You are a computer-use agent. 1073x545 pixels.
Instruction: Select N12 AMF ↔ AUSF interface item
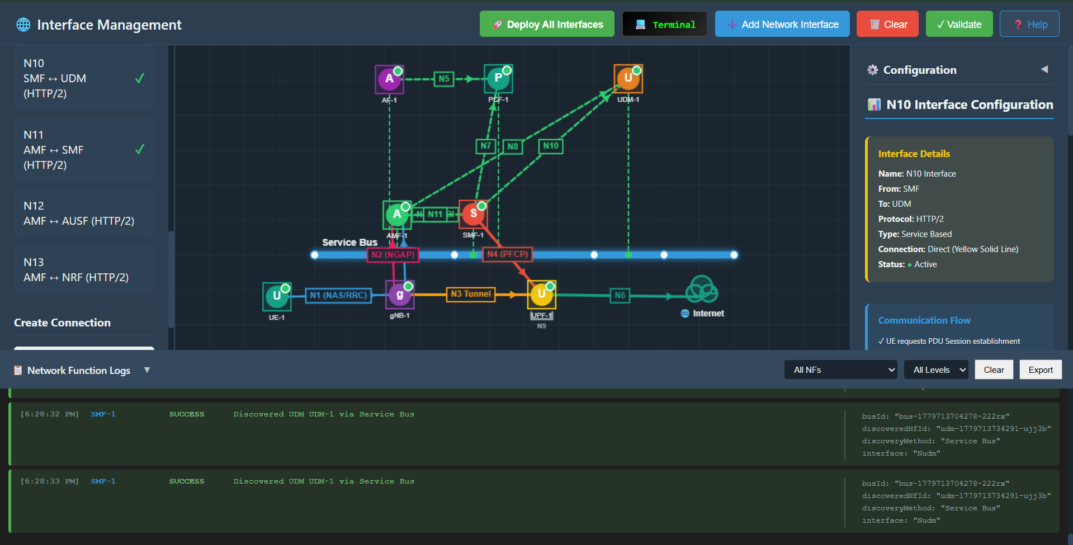pyautogui.click(x=84, y=214)
